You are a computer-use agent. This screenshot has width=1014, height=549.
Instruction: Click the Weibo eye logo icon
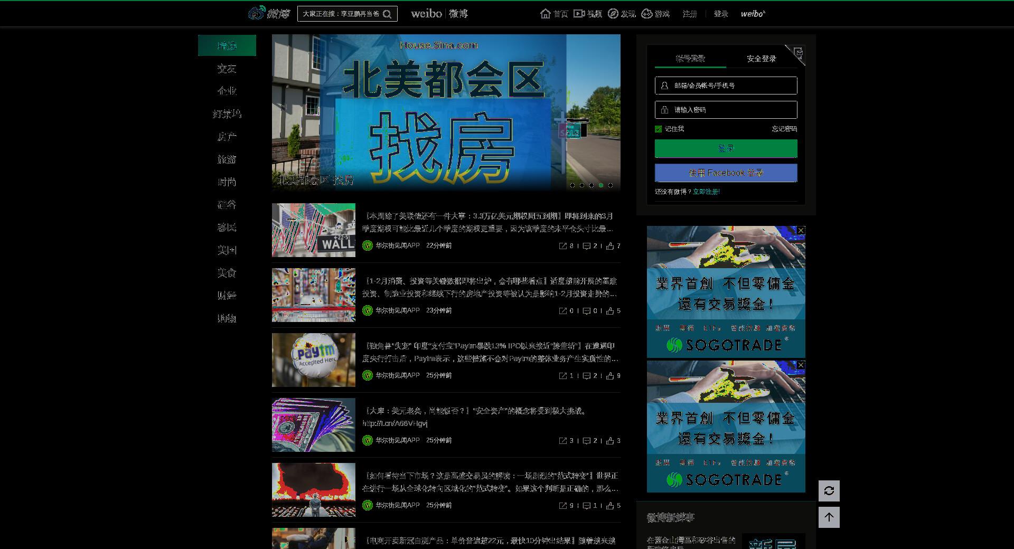coord(256,13)
